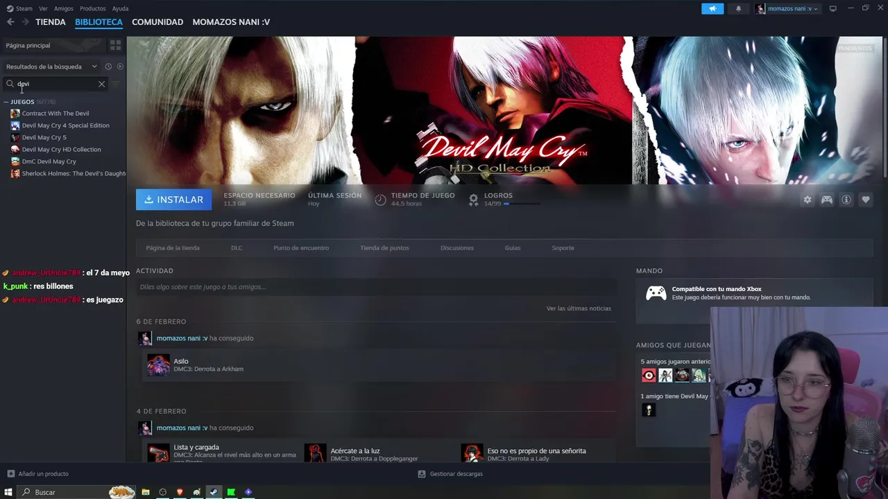
Task: Click the playtime clock icon
Action: [380, 200]
